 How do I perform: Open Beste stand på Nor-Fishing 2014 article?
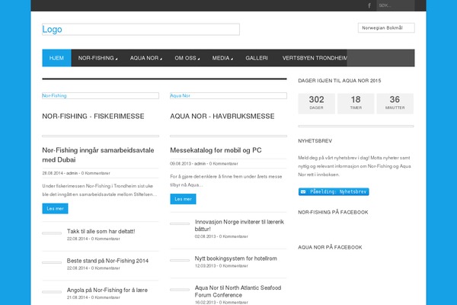107,261
